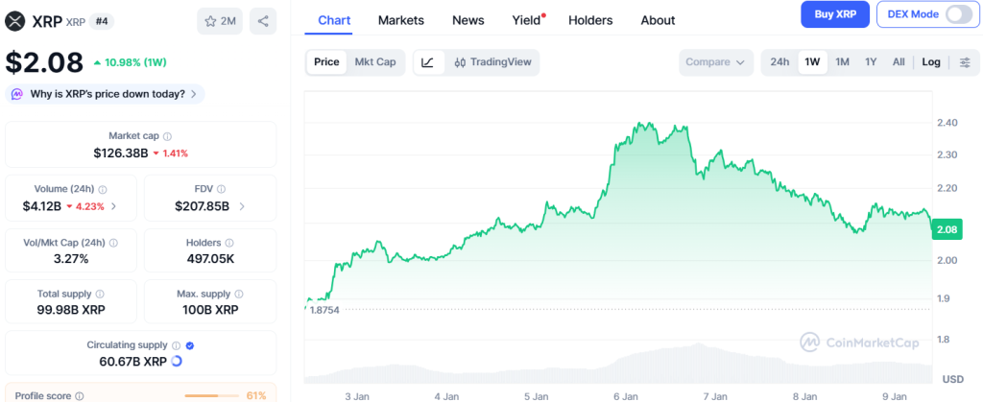Toggle the DEX Mode switch

[x=958, y=14]
